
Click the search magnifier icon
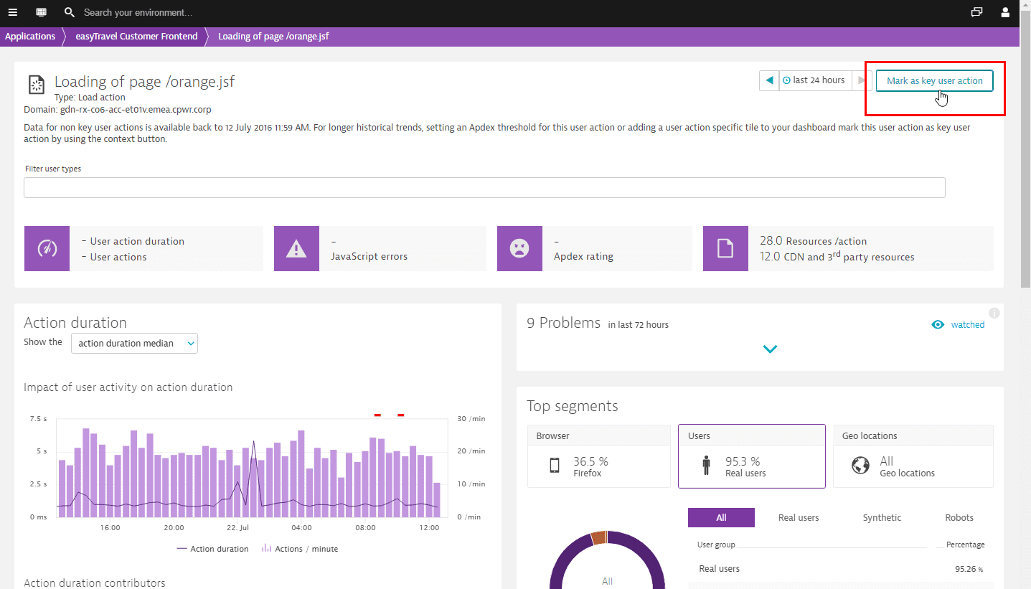[x=70, y=12]
